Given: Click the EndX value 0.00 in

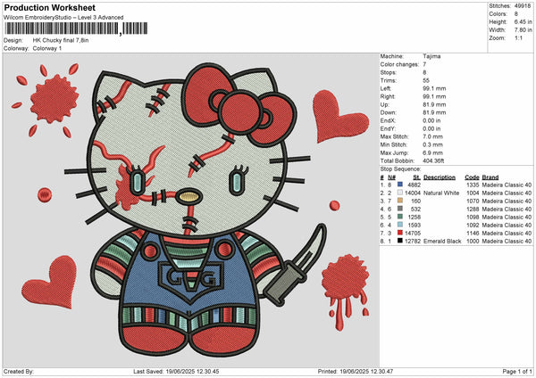Looking at the screenshot, I should (x=431, y=120).
